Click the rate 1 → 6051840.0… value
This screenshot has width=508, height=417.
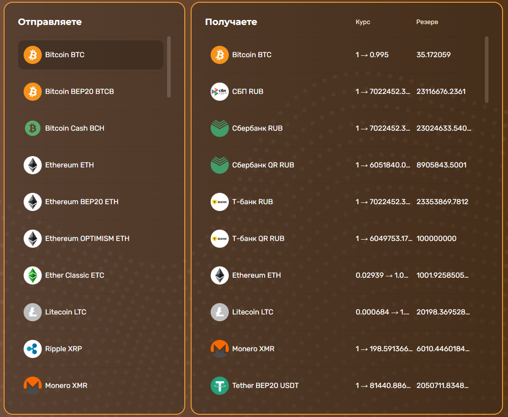383,165
